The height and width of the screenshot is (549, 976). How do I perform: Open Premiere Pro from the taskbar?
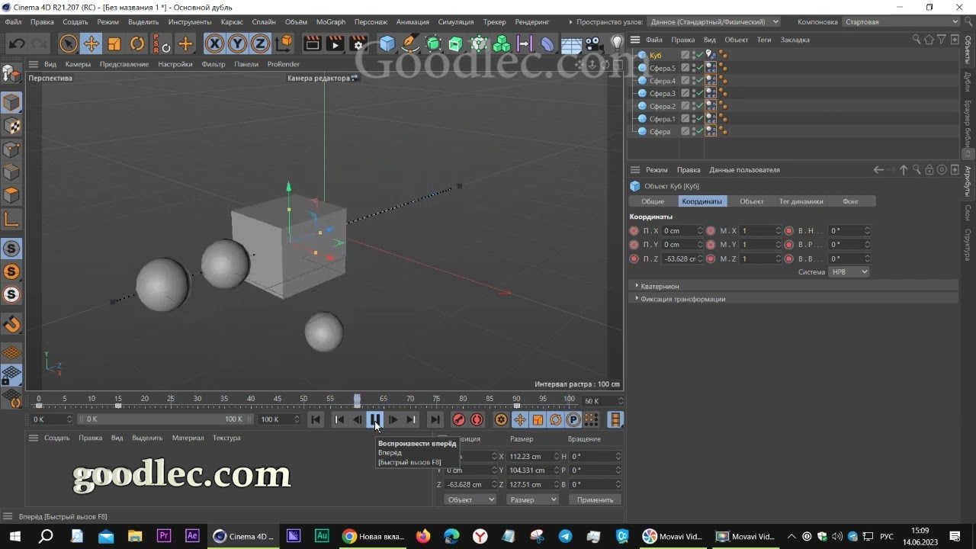click(163, 536)
